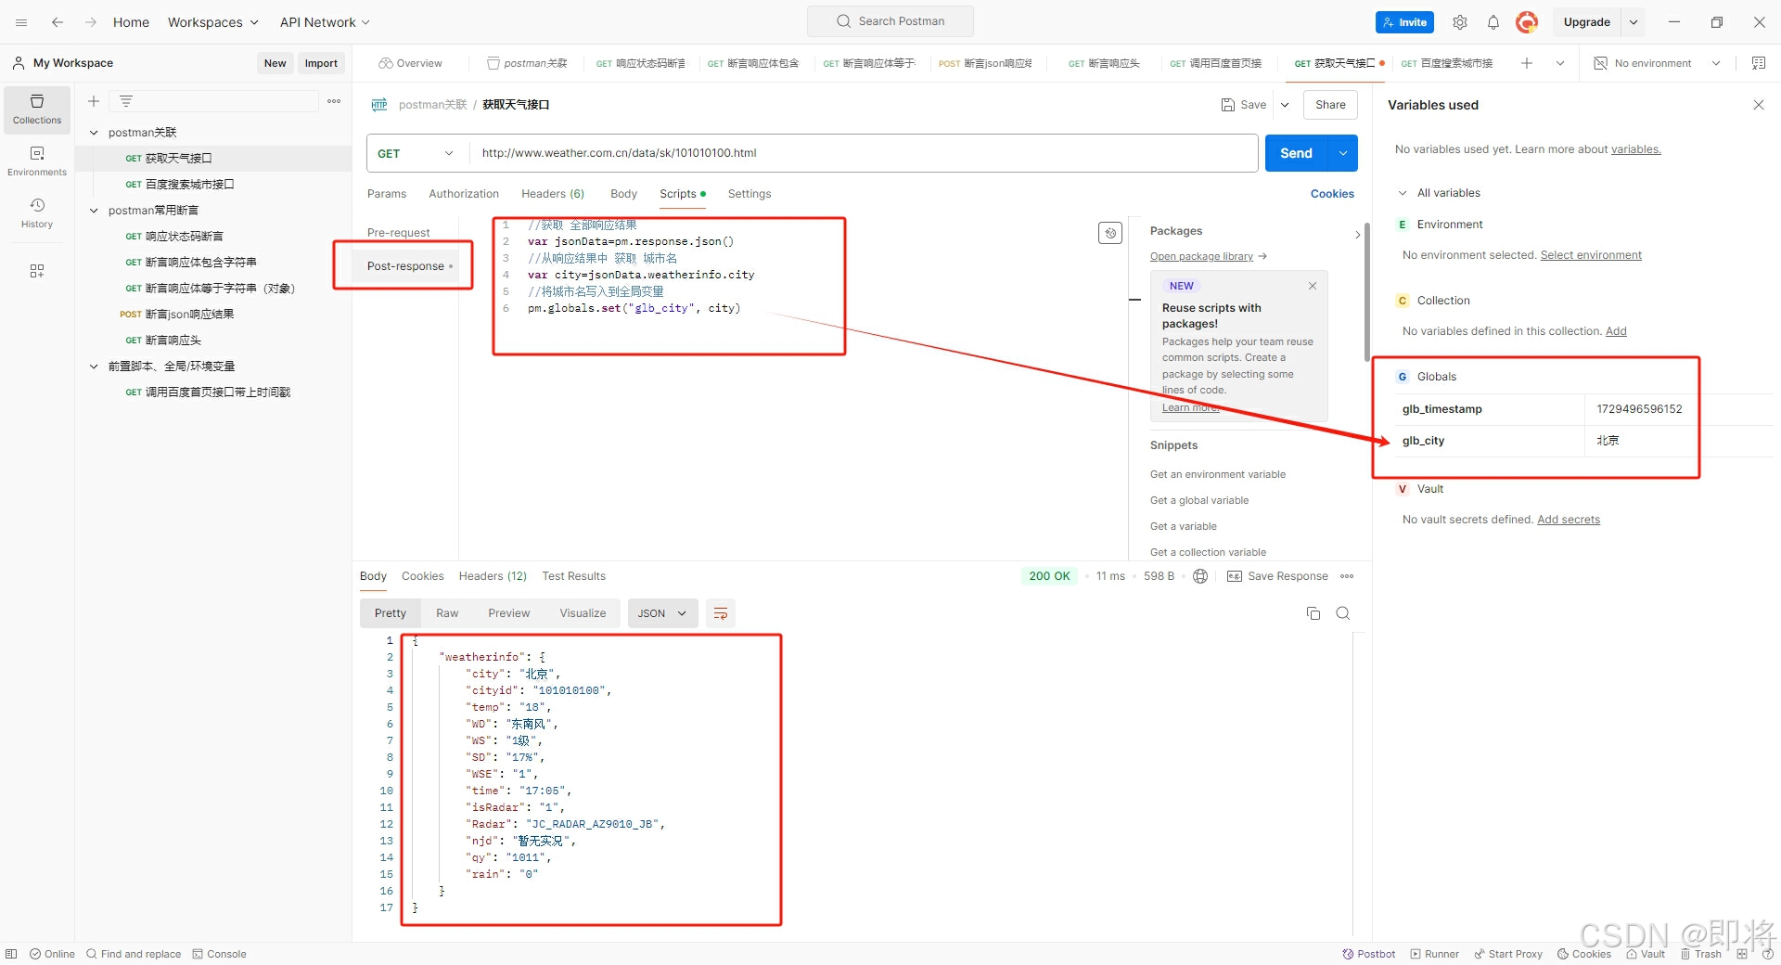Viewport: 1781px width, 965px height.
Task: Open the settings gear icon
Action: pyautogui.click(x=1460, y=22)
